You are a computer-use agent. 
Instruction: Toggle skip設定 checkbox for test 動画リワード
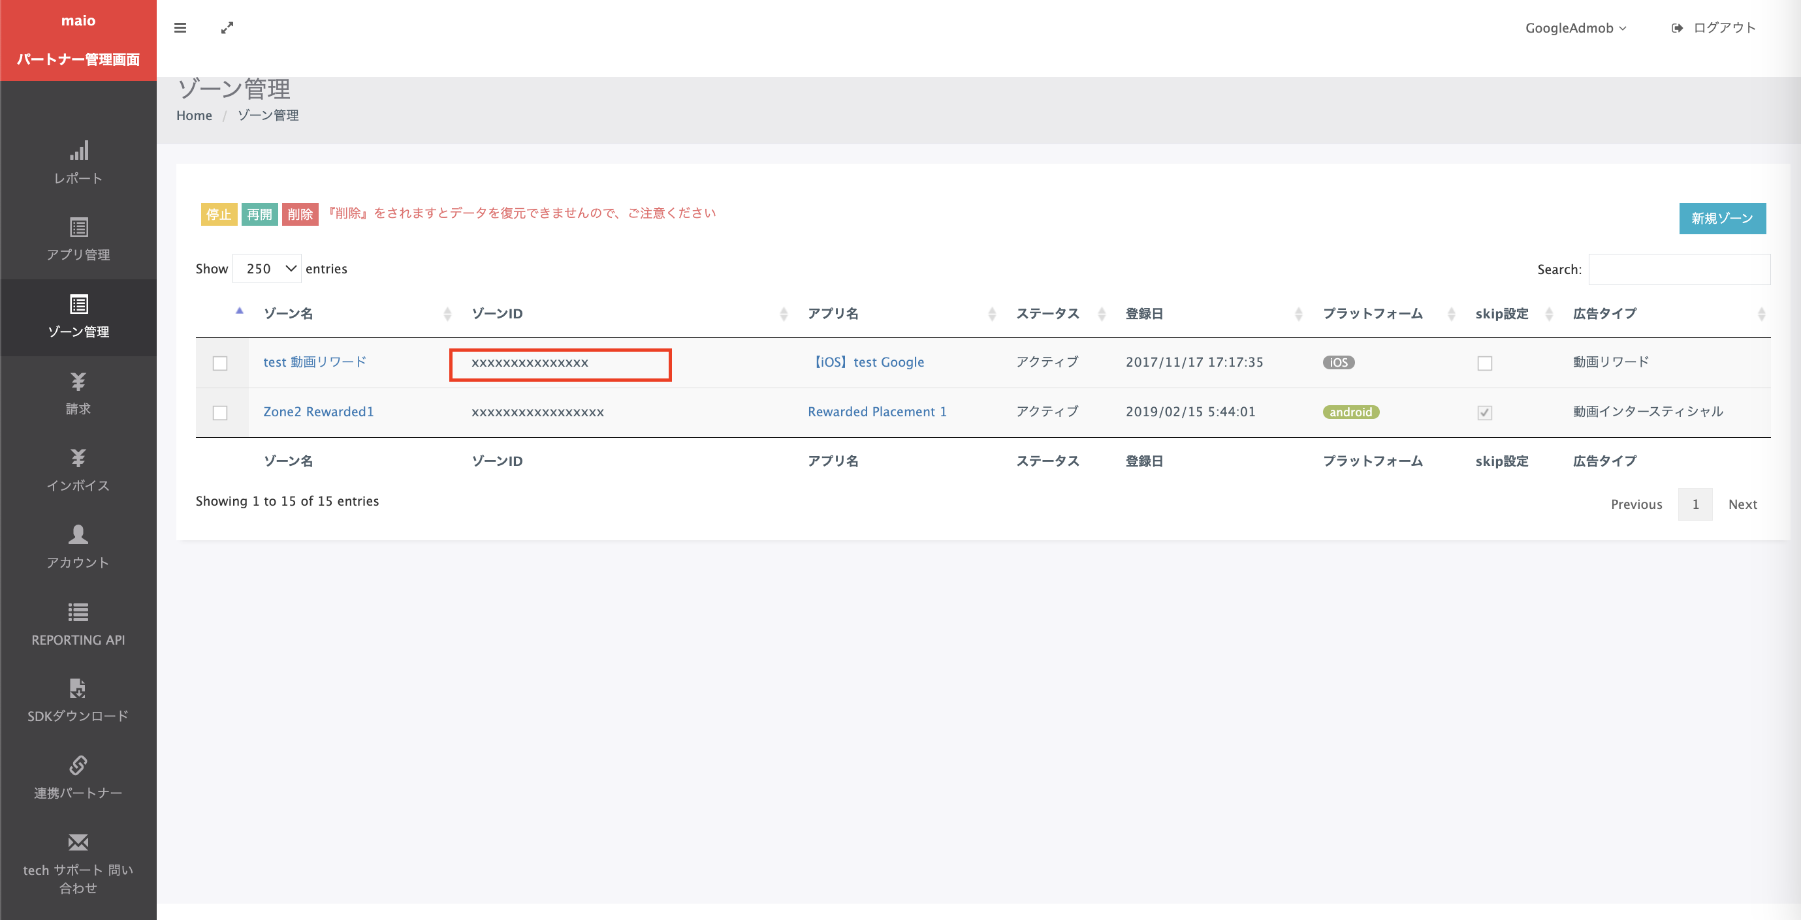click(1484, 363)
